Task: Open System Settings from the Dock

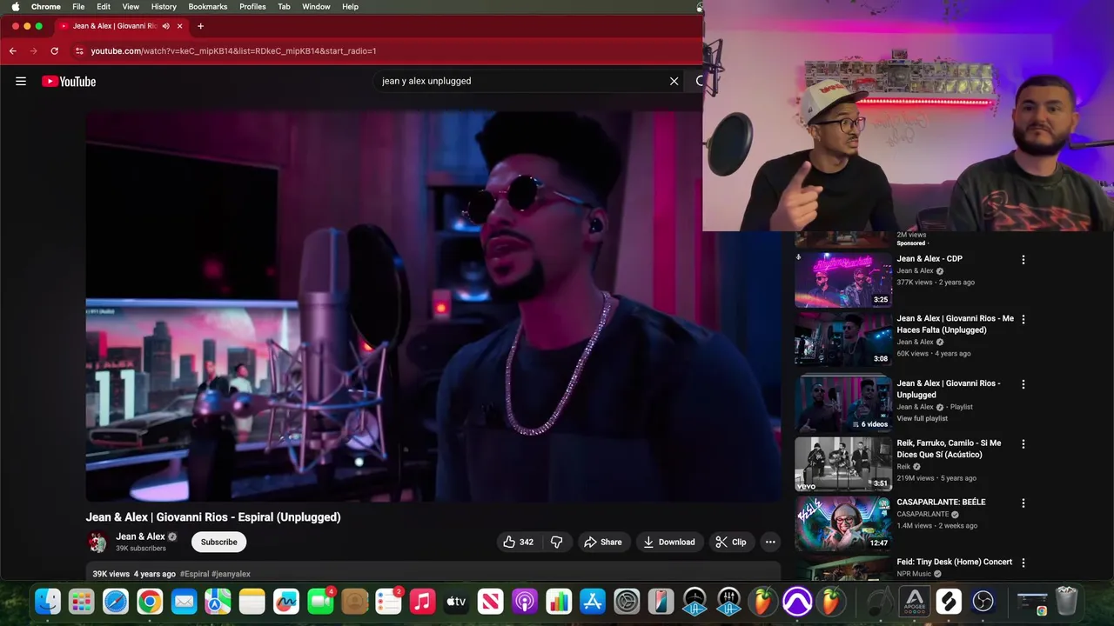Action: (x=627, y=601)
